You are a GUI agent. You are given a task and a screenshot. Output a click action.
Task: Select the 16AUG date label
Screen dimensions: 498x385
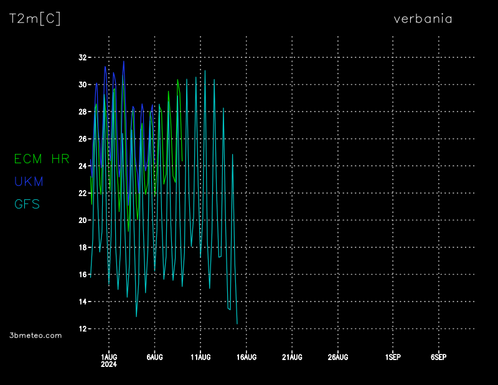pos(247,357)
